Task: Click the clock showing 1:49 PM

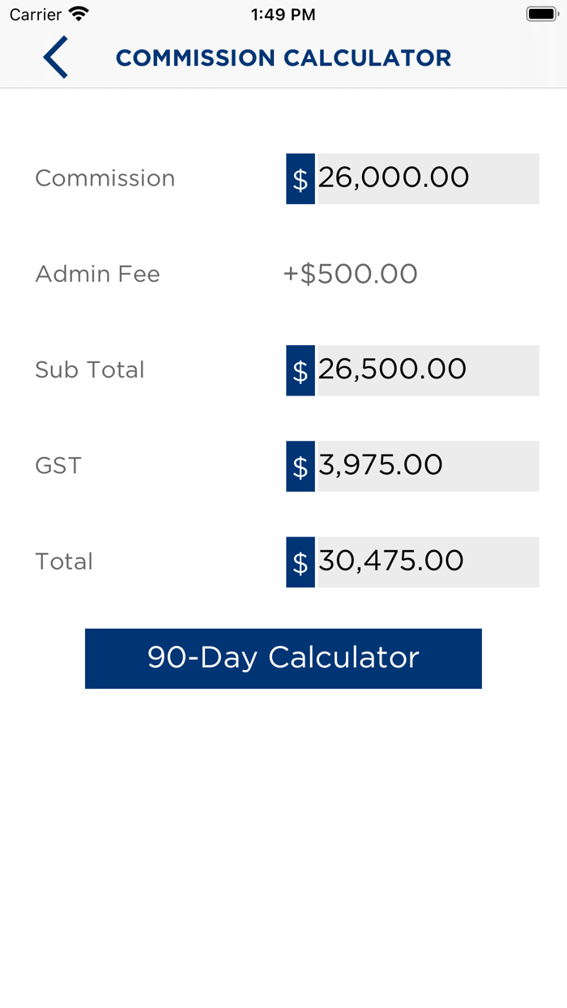Action: pos(283,14)
